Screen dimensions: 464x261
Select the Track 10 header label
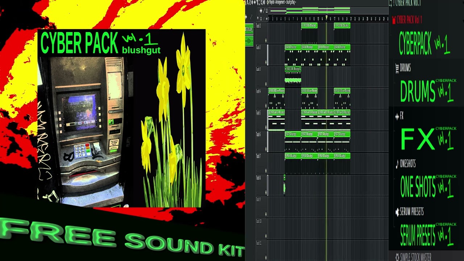[x=259, y=221]
